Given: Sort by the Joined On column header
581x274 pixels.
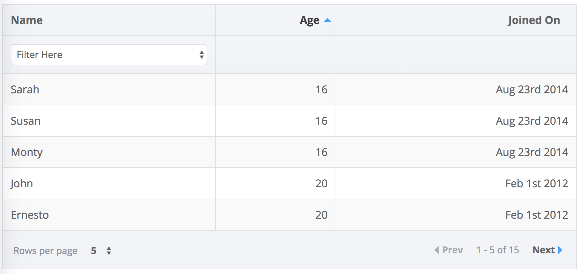Looking at the screenshot, I should (x=534, y=20).
